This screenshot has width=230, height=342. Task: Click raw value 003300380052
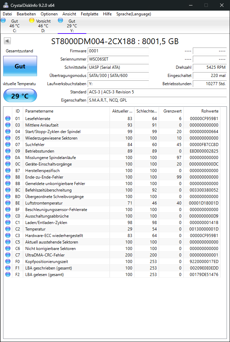click(204, 190)
